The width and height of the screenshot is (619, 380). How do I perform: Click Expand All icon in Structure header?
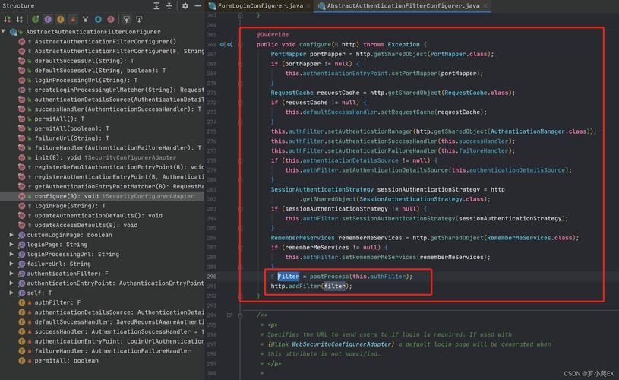(156, 6)
